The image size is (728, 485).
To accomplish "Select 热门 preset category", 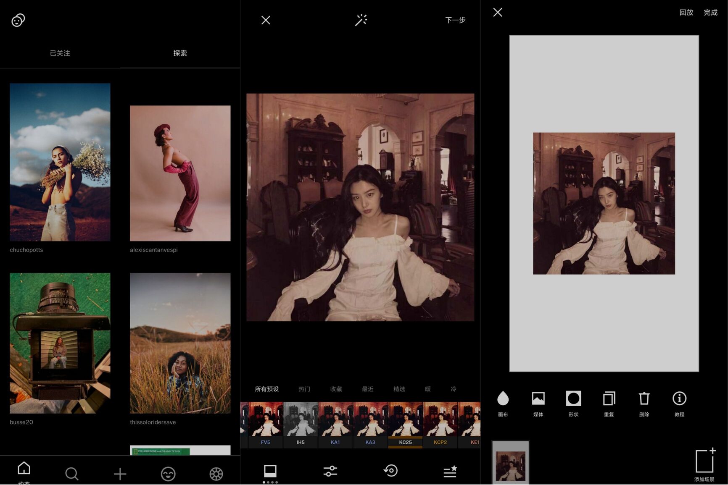I will 305,389.
